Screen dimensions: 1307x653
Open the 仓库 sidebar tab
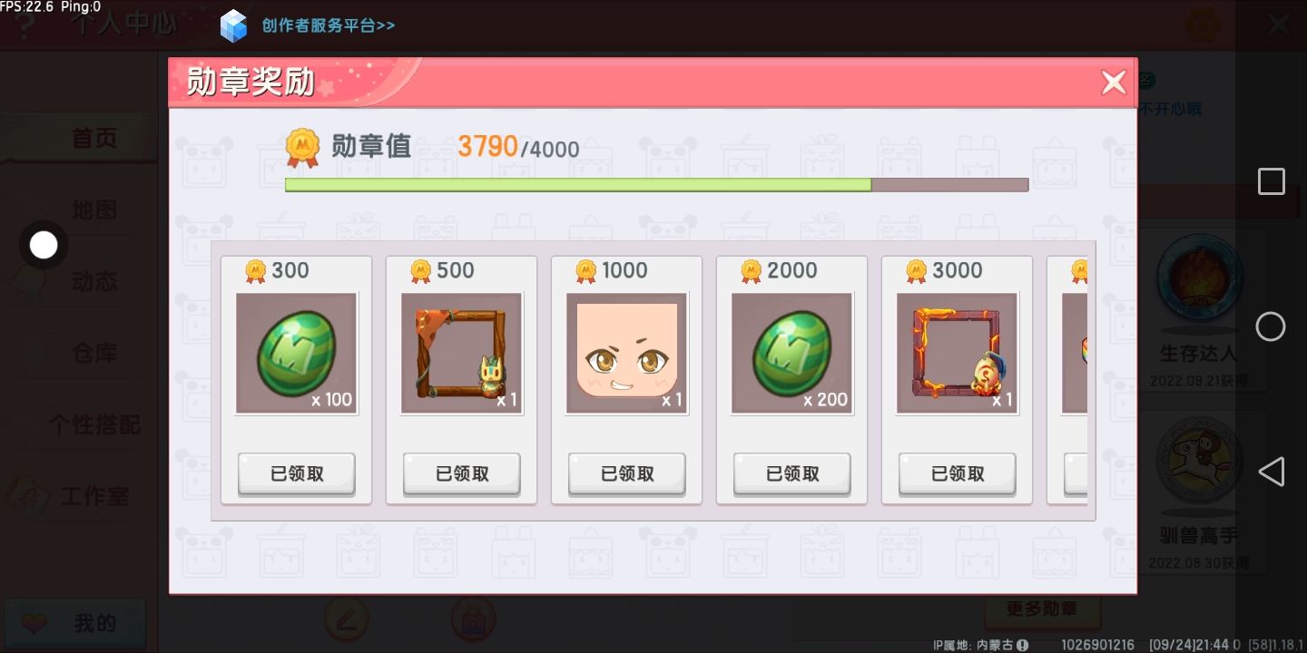point(94,353)
